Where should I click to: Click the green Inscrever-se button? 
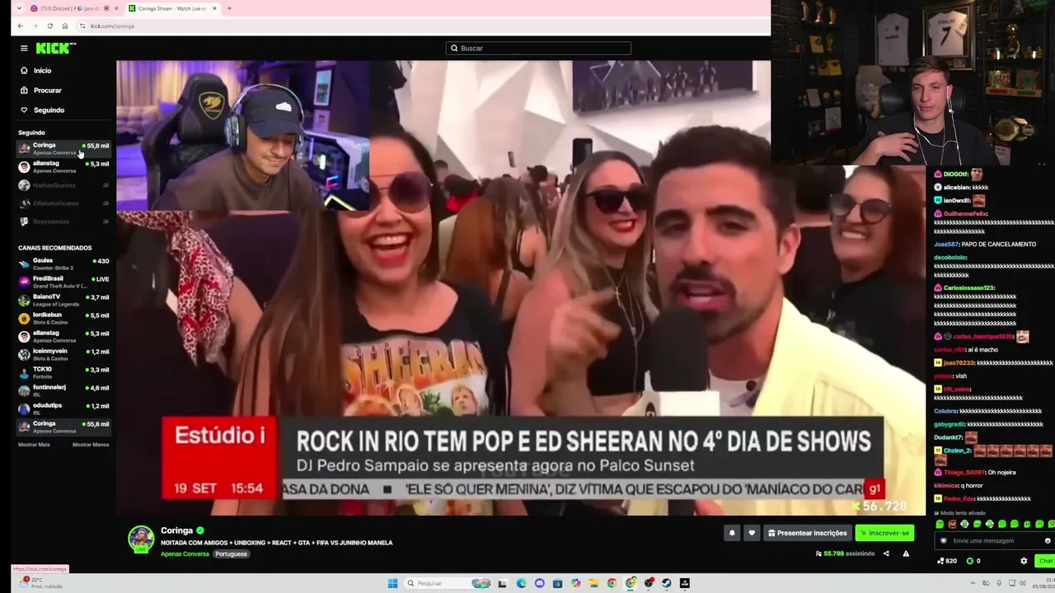click(884, 533)
